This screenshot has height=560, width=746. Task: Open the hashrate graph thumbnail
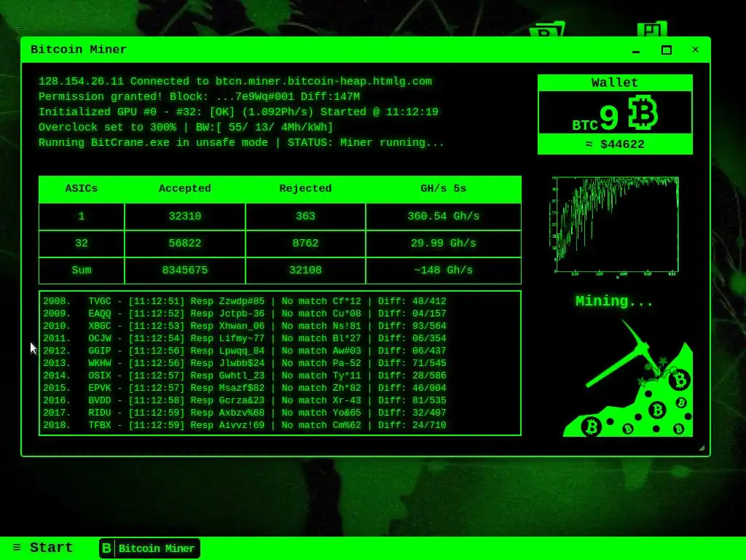[x=615, y=226]
